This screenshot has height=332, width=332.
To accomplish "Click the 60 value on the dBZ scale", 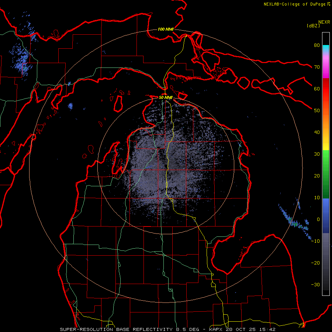I will pyautogui.click(x=317, y=89).
